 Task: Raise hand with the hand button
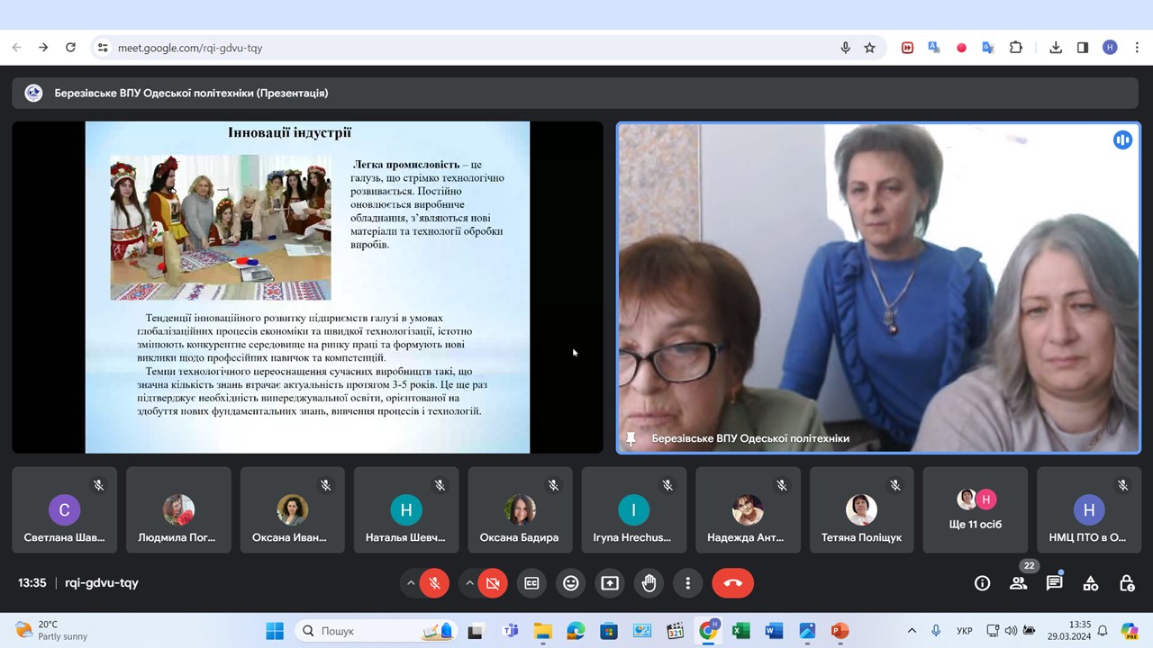(x=649, y=583)
